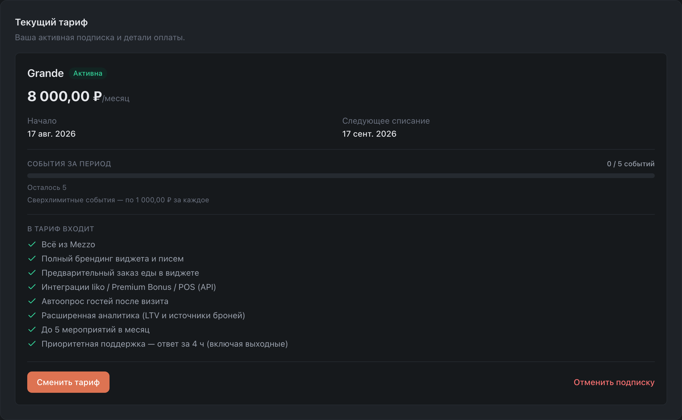Viewport: 682px width, 420px height.
Task: Click the "Следующее списание" label
Action: (386, 121)
